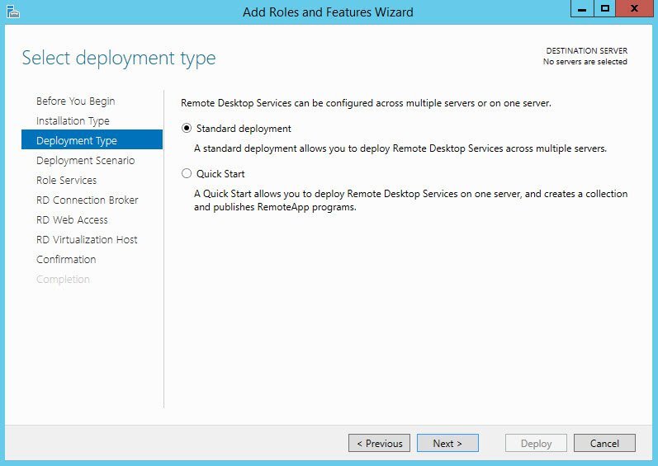Select the Quick Start radio button
The image size is (658, 466).
click(x=187, y=174)
